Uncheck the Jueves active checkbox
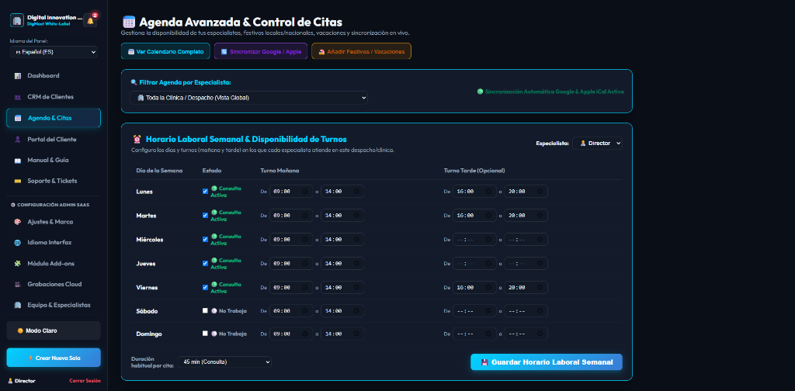The width and height of the screenshot is (795, 391). [205, 263]
